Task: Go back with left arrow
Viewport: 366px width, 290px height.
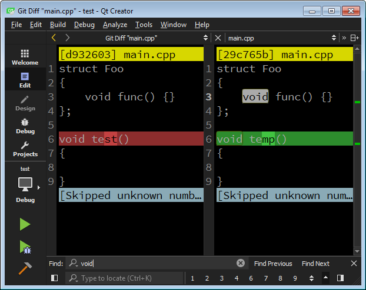Action: point(54,38)
